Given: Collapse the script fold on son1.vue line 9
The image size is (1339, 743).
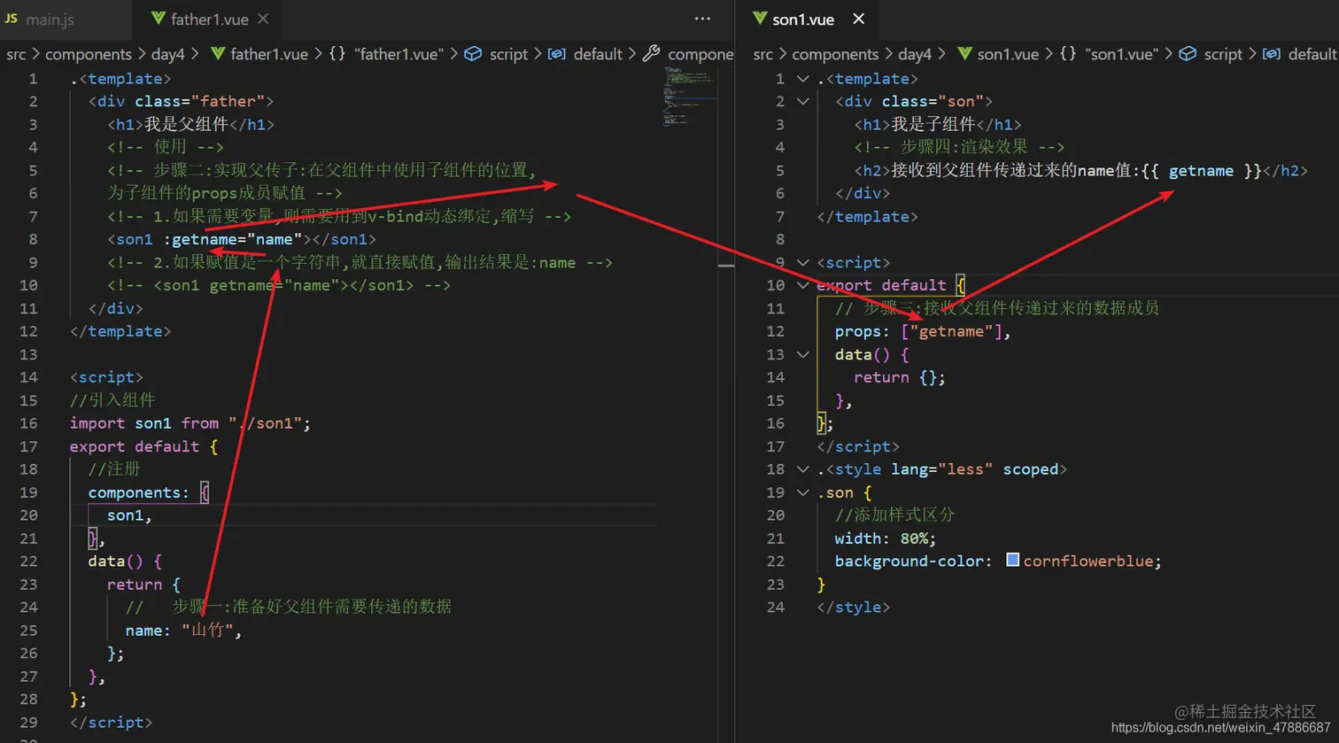Looking at the screenshot, I should click(802, 263).
